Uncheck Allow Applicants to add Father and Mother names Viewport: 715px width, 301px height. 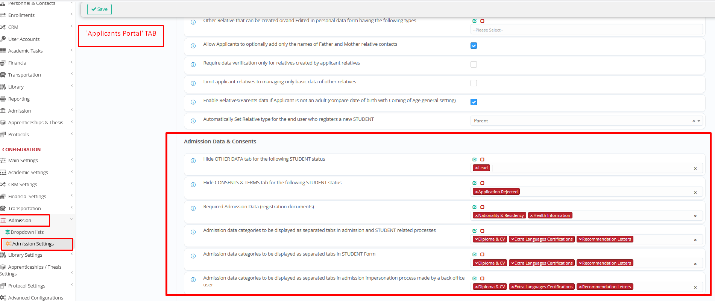tap(474, 46)
